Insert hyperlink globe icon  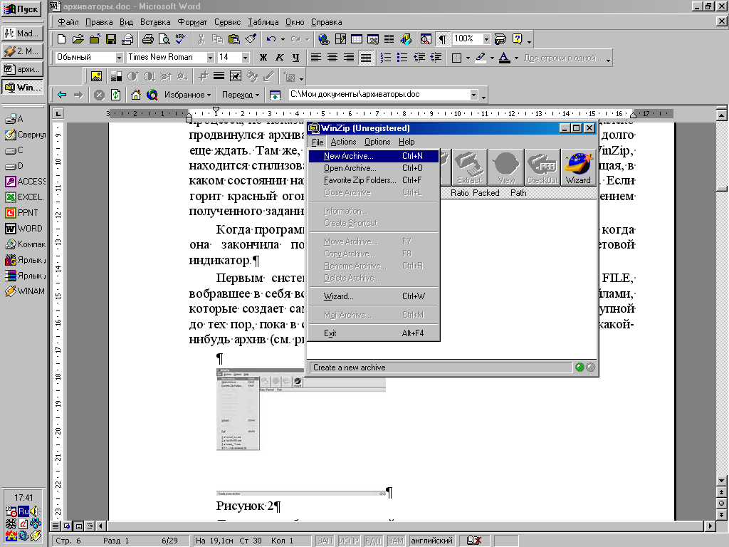(324, 39)
